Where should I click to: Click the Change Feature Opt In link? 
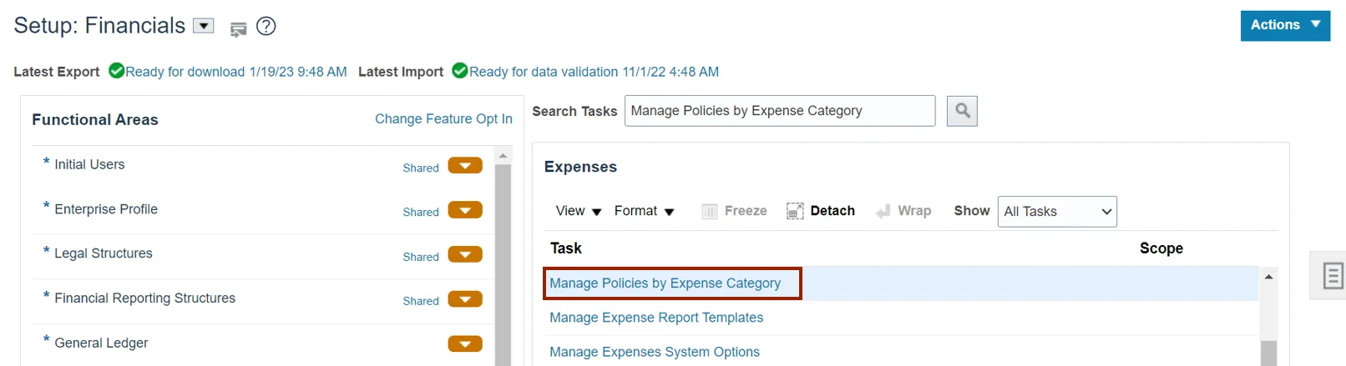(443, 119)
